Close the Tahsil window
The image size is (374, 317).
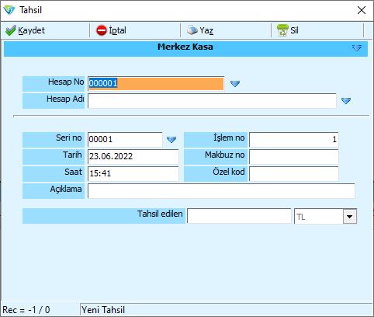tap(362, 10)
